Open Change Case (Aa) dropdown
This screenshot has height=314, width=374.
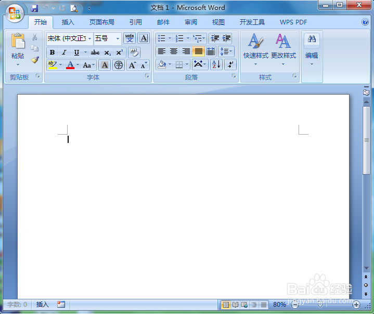click(89, 65)
